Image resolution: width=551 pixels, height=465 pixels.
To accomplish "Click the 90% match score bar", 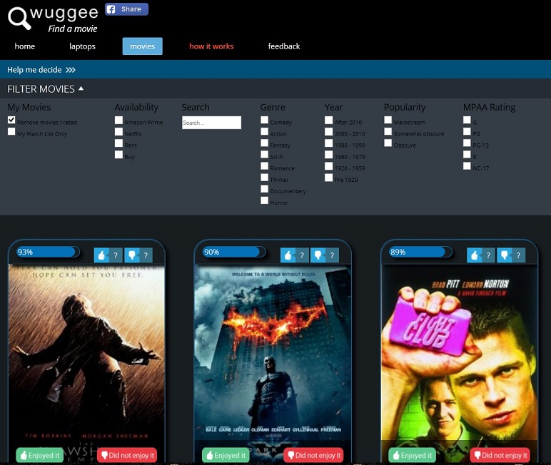I will (234, 252).
